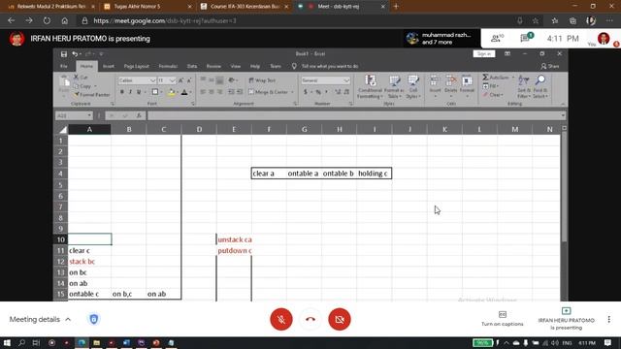The height and width of the screenshot is (349, 621).
Task: Click IRFAN HERU PRATOMO is presenting button
Action: (x=566, y=319)
